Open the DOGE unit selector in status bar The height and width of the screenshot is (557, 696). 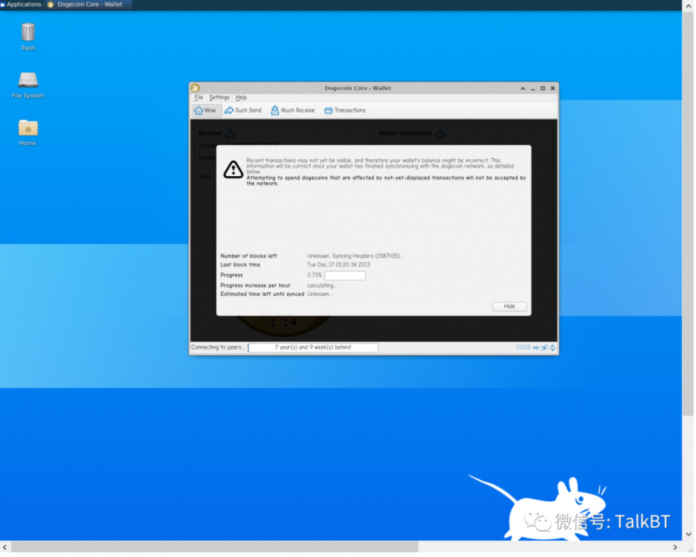[524, 348]
